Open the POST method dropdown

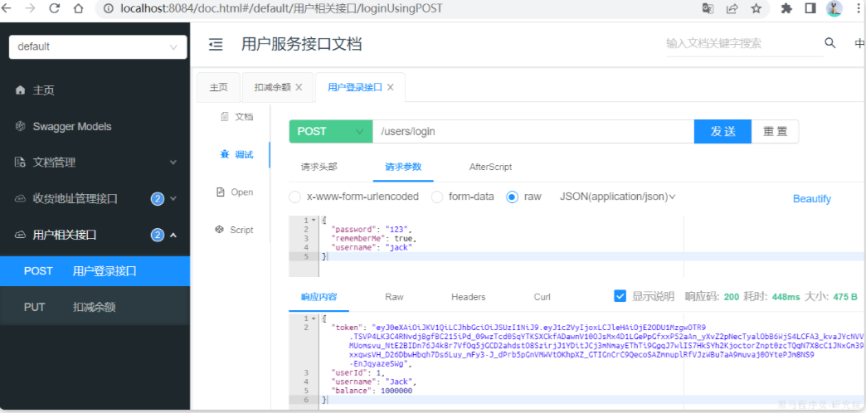[330, 131]
